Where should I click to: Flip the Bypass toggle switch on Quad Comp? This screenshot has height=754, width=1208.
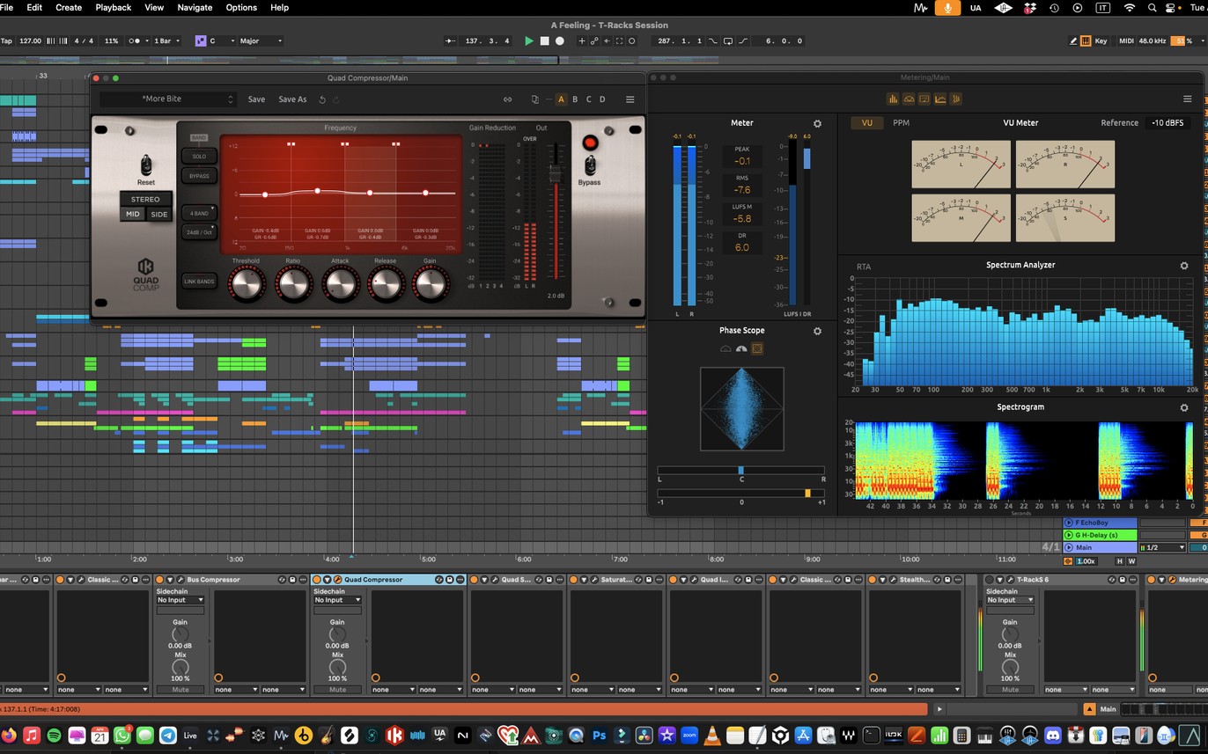point(590,165)
